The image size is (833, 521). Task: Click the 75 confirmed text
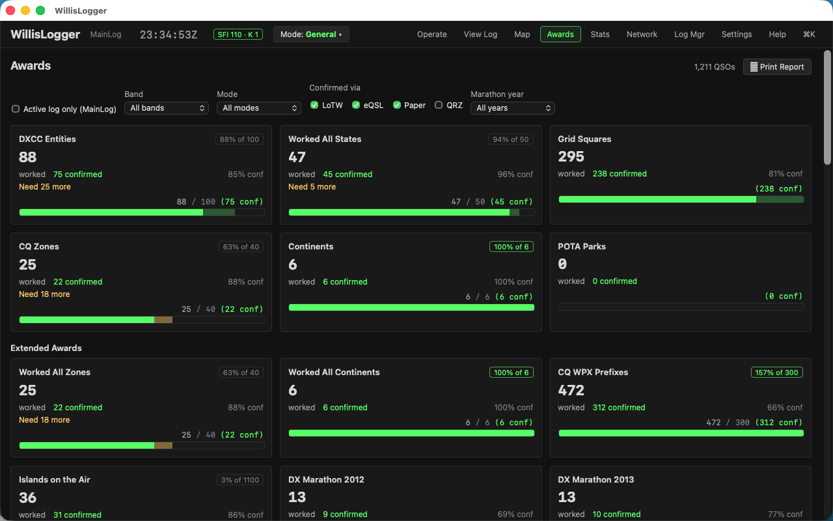click(x=77, y=175)
